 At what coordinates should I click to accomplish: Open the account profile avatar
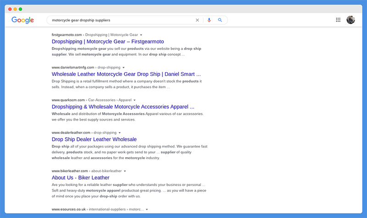(x=350, y=20)
